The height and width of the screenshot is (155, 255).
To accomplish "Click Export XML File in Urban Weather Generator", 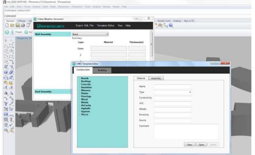I will [x=85, y=26].
